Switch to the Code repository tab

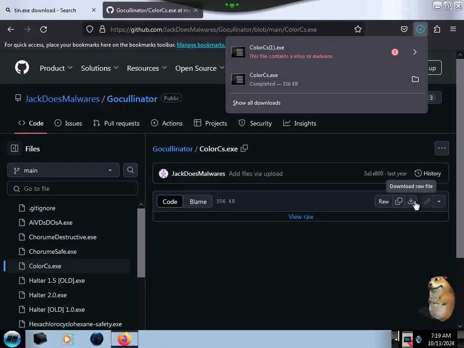tap(31, 123)
